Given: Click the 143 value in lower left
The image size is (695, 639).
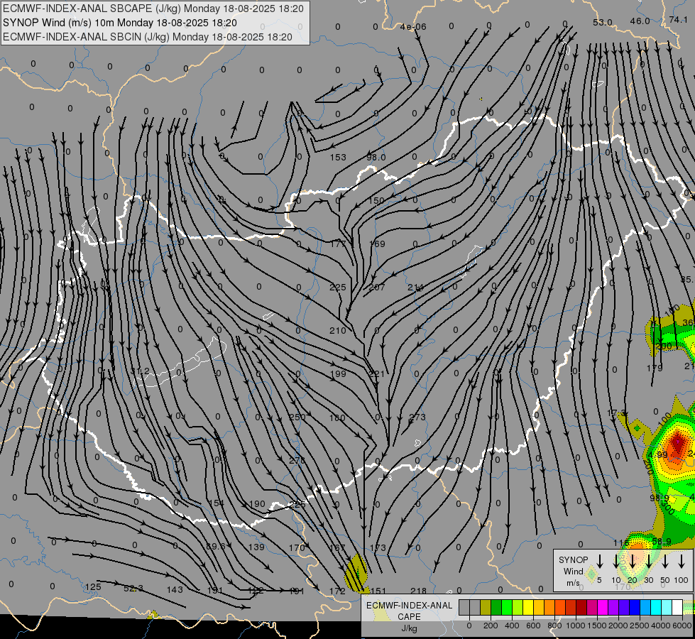Looking at the screenshot, I should [175, 589].
